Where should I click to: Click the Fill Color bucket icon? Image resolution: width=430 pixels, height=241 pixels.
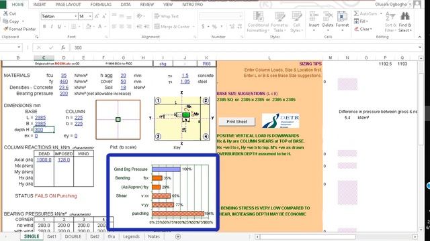(88, 27)
